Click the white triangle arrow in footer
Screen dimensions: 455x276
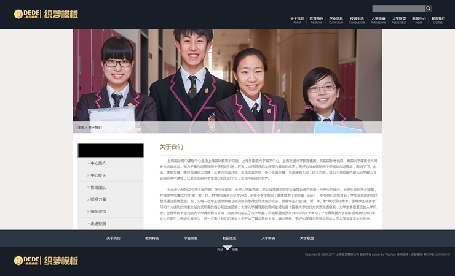[x=228, y=248]
